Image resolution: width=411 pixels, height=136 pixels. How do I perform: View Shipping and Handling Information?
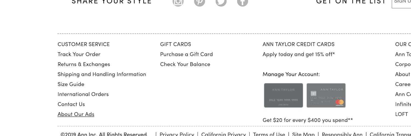coord(102,74)
